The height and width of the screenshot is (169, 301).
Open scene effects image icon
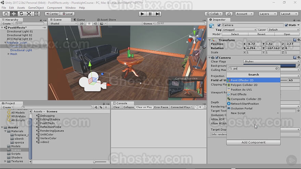click(102, 24)
